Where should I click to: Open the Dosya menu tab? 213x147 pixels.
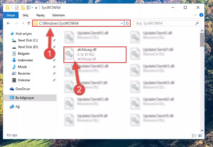point(11,15)
